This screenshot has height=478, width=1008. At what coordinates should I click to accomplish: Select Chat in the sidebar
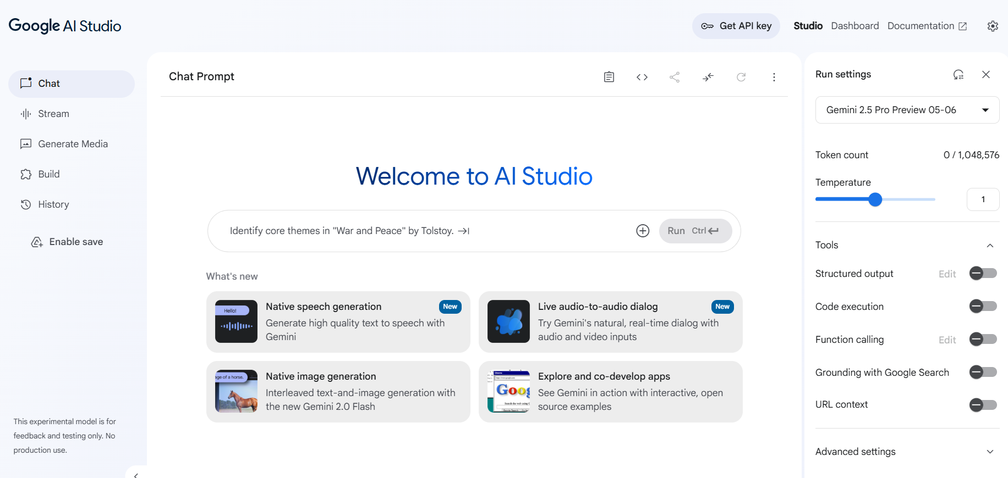click(72, 84)
